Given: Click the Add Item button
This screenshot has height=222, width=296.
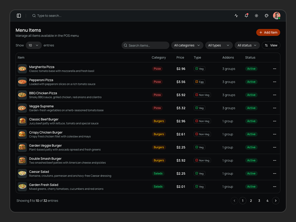Looking at the screenshot, I should pos(268,33).
